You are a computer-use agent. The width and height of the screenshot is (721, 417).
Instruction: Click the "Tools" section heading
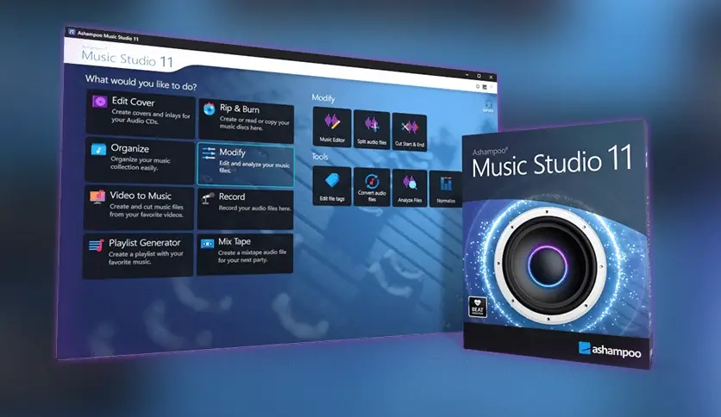[x=320, y=157]
